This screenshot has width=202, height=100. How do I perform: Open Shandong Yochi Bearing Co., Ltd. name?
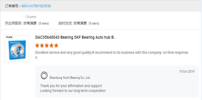[x=70, y=78]
